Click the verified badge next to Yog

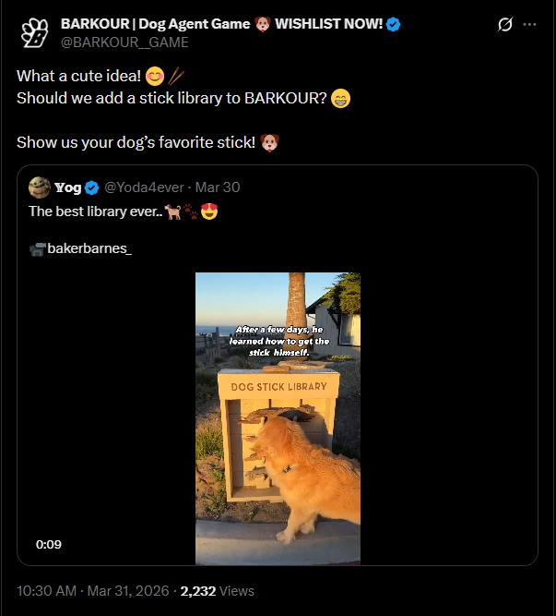(x=92, y=187)
